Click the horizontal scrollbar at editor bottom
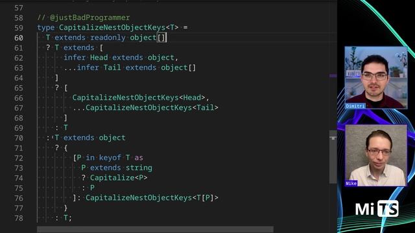 point(155,229)
